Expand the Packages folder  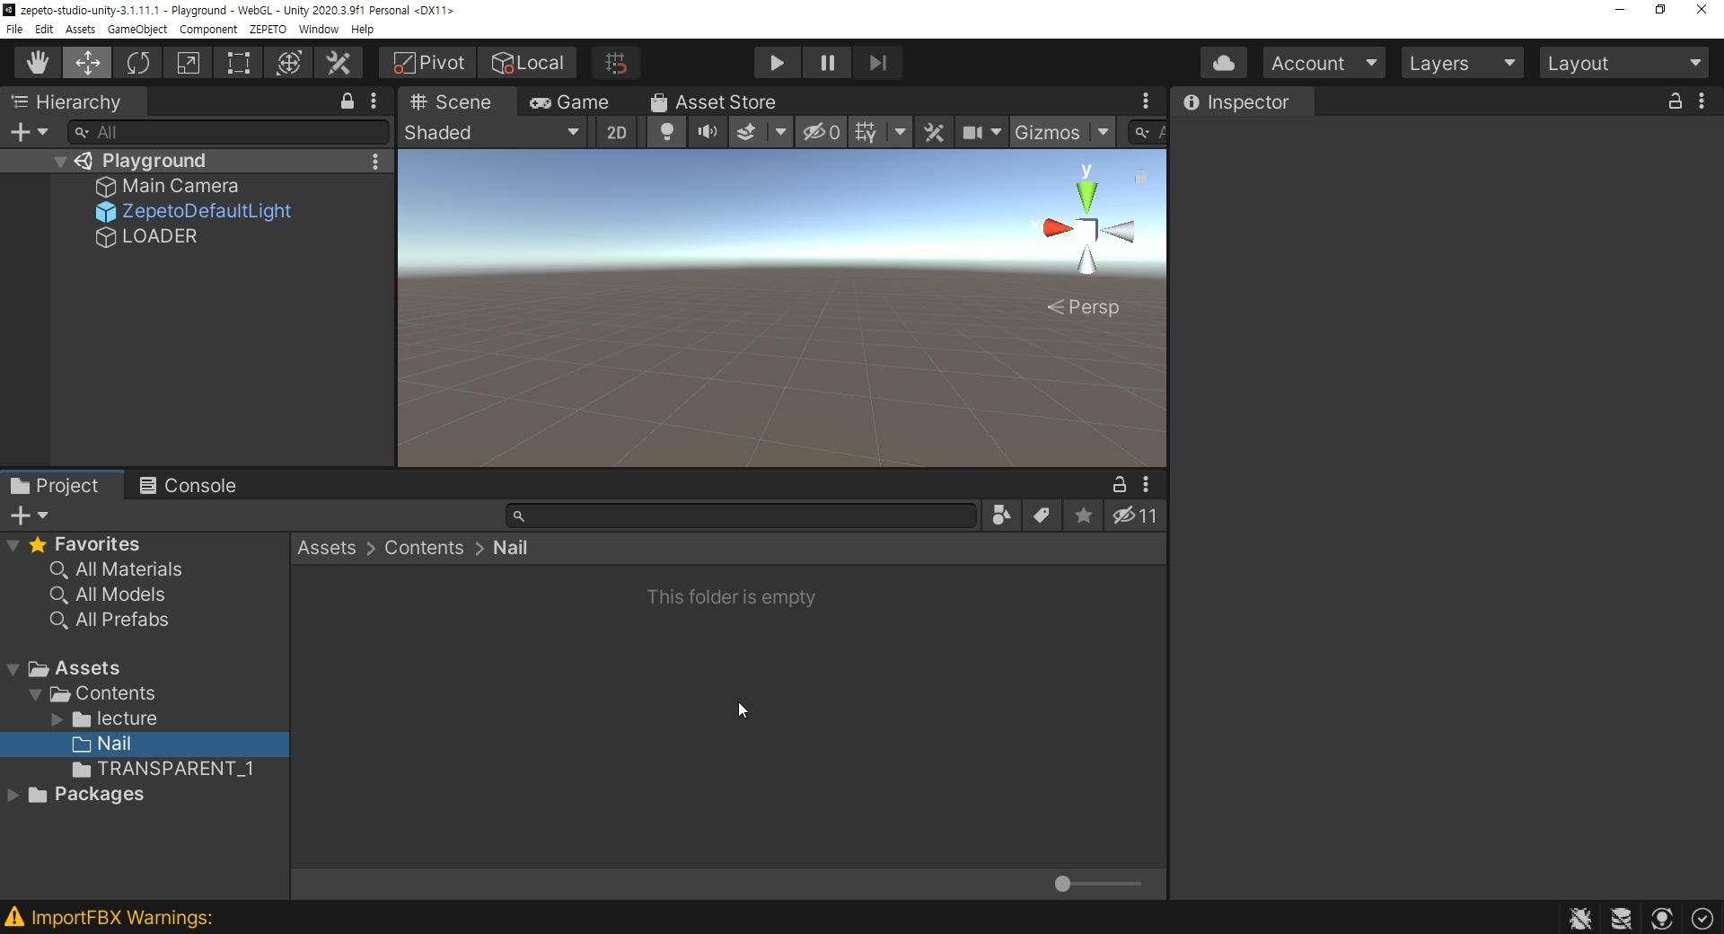pos(13,795)
